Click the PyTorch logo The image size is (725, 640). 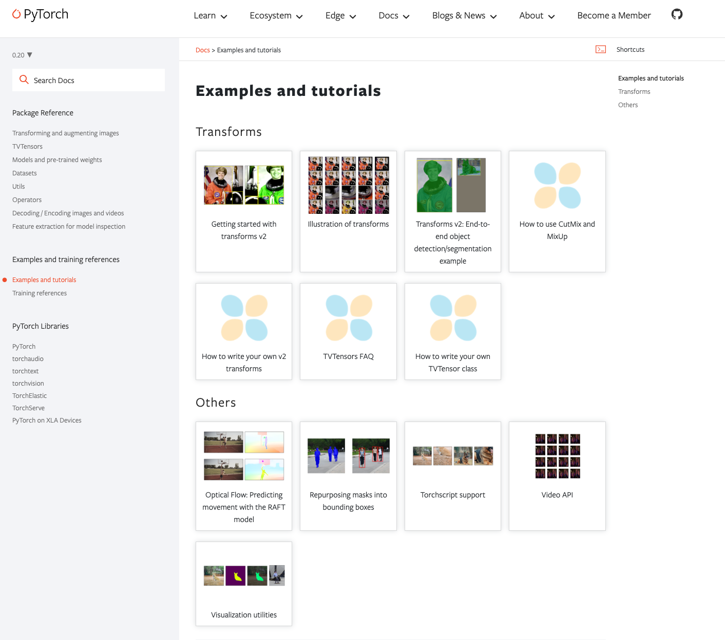click(40, 14)
